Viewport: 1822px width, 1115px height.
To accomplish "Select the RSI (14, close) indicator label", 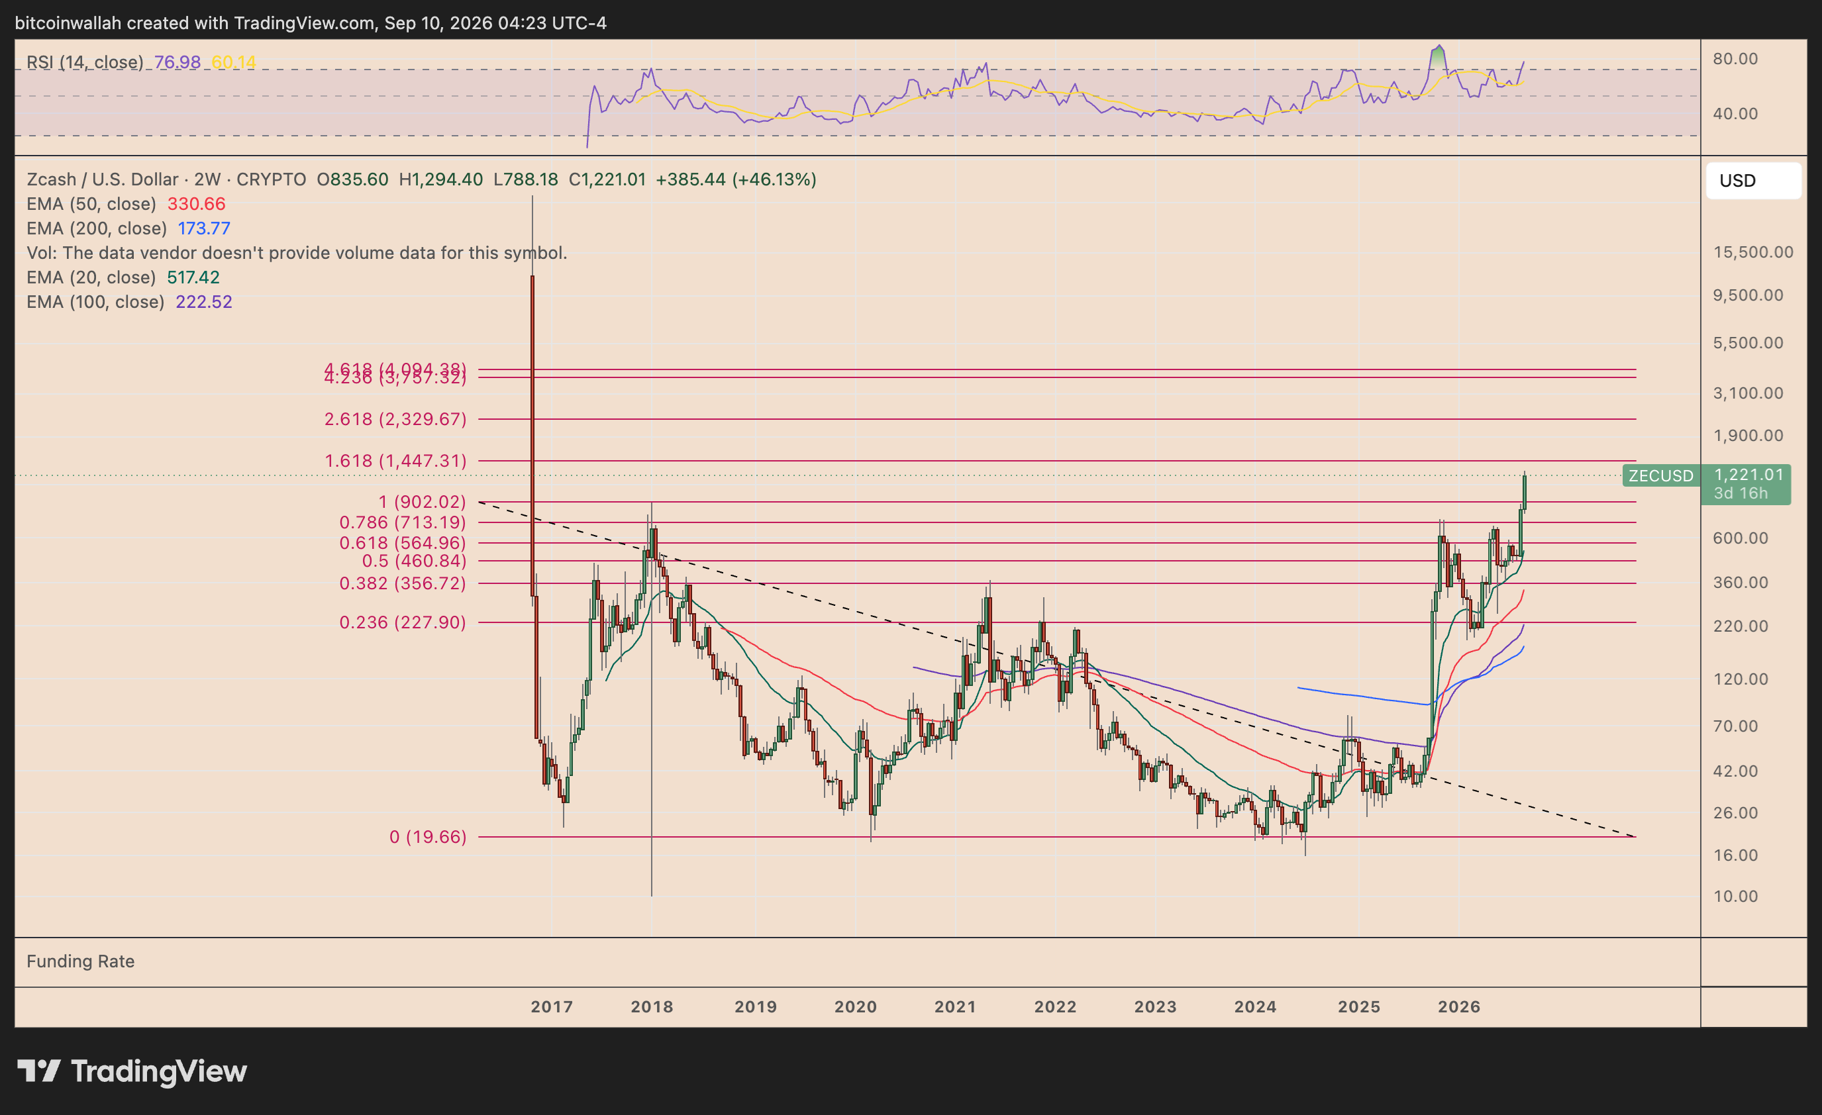I will (85, 62).
